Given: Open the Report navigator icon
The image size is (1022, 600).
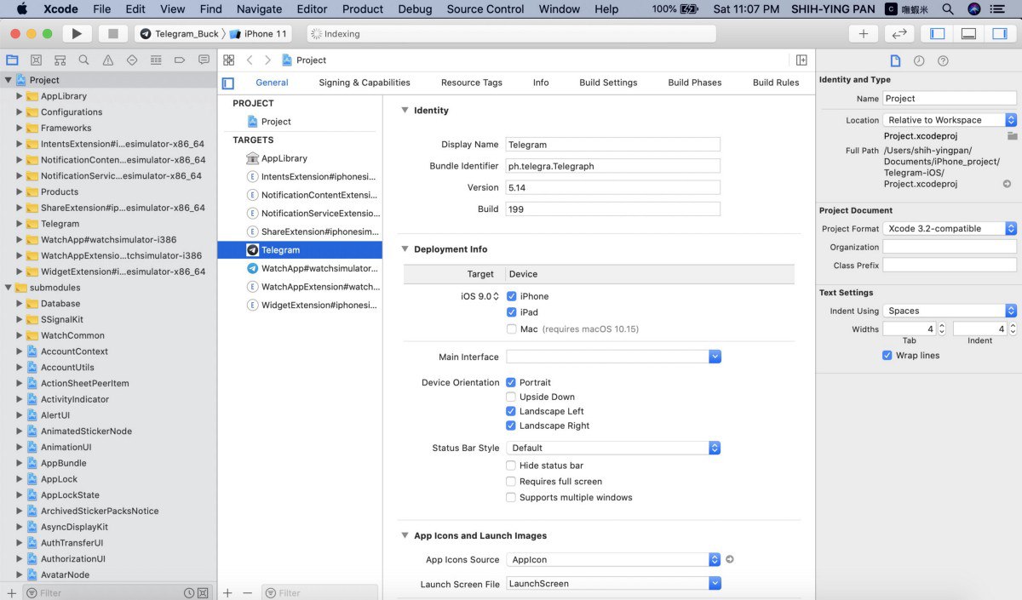Looking at the screenshot, I should [x=204, y=60].
